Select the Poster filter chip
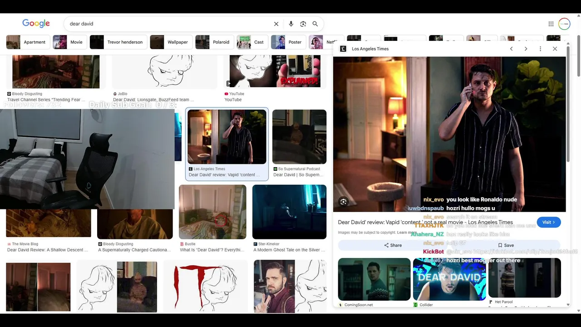This screenshot has width=581, height=327. pyautogui.click(x=288, y=42)
